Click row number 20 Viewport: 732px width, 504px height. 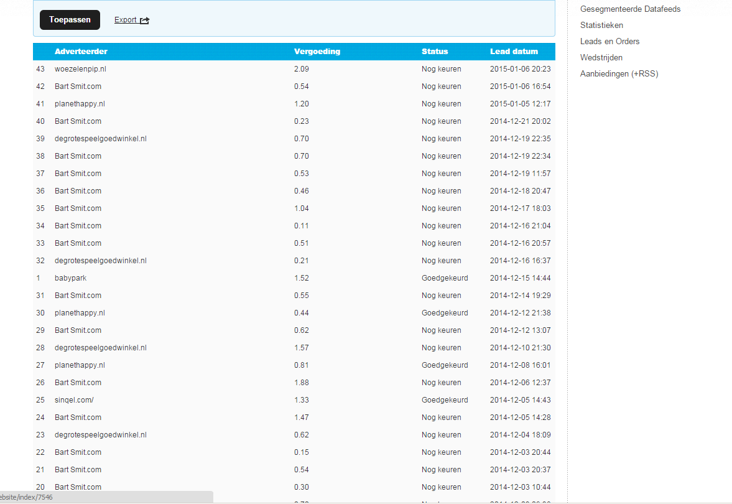pos(40,487)
